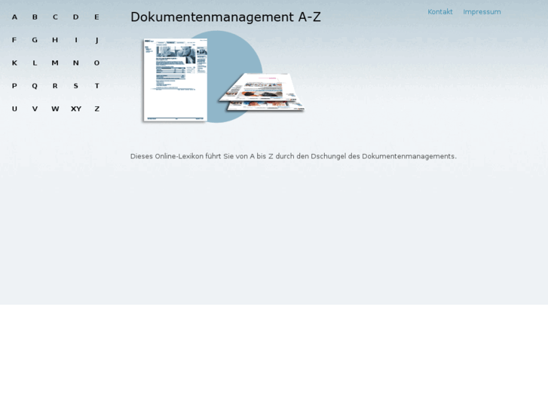Open the letter A lexicon section
The image size is (548, 411).
14,17
